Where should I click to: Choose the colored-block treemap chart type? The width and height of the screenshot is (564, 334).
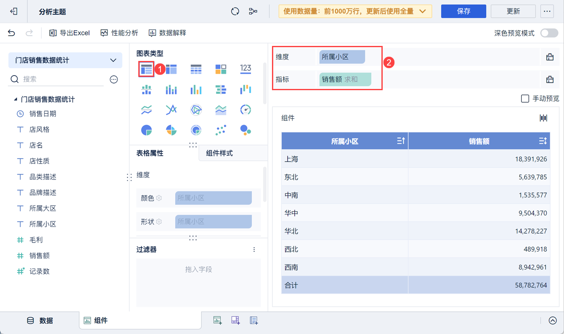(x=221, y=69)
